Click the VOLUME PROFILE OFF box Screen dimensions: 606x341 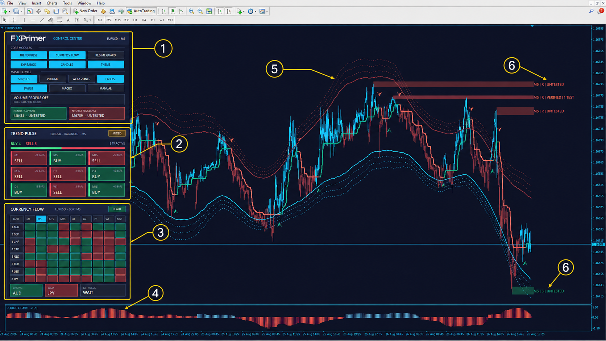68,100
